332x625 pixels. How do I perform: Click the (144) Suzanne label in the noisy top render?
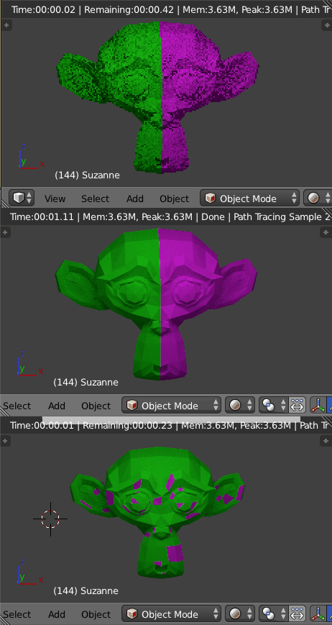point(87,175)
